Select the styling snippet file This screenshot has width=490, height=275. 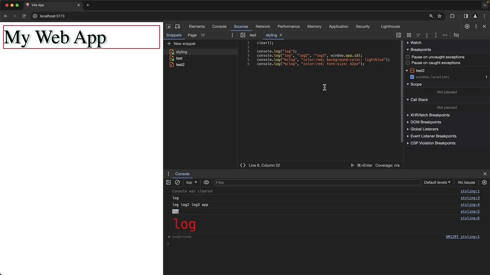coord(181,52)
